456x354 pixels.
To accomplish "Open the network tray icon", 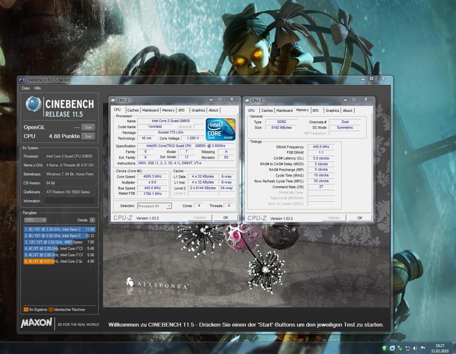I will coord(408,348).
